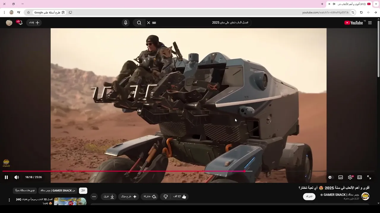Screen dimensions: 380x213
Task: Pause the playing video
Action: [x=6, y=177]
